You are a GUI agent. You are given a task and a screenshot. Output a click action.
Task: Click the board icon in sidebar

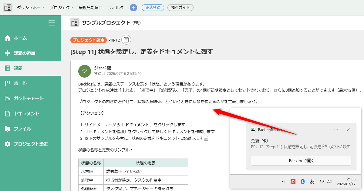(8, 83)
